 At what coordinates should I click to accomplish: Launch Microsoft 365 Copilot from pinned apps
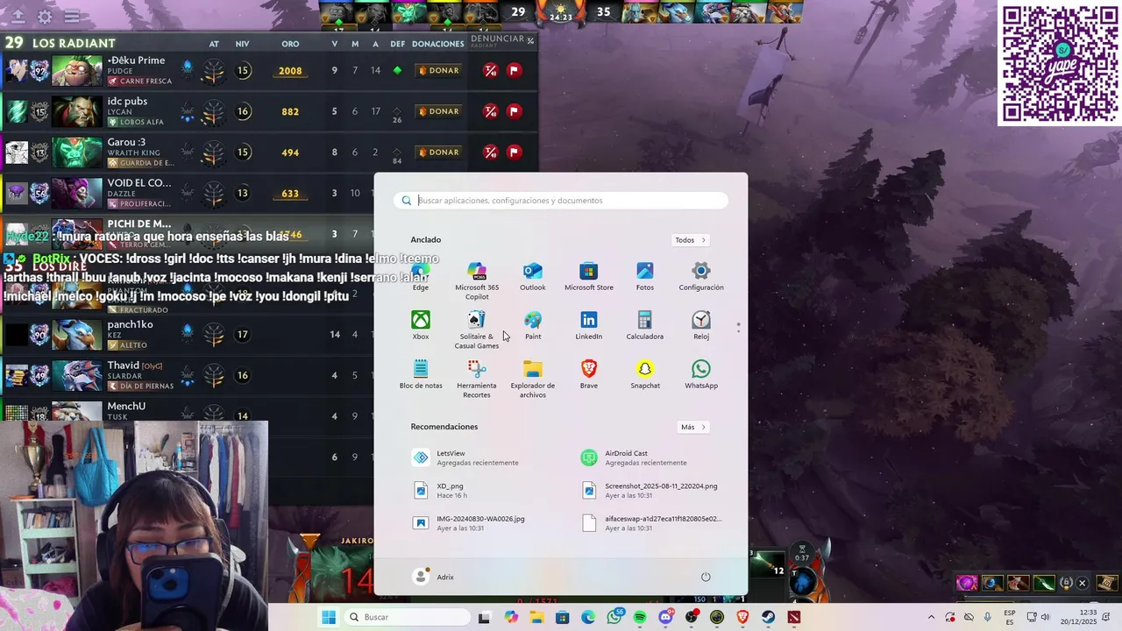[477, 280]
